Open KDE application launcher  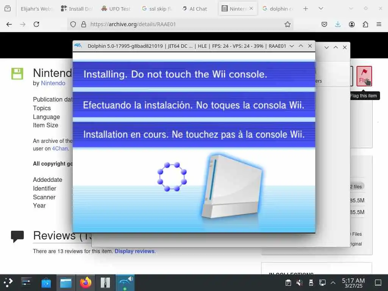click(x=8, y=283)
